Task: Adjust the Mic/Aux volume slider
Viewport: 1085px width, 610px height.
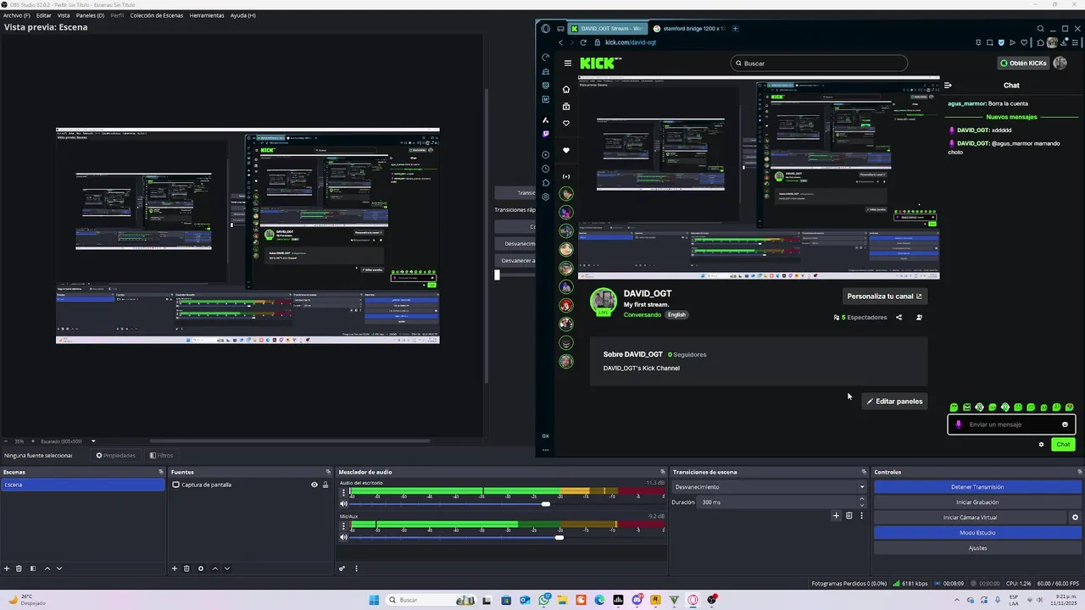Action: 559,537
